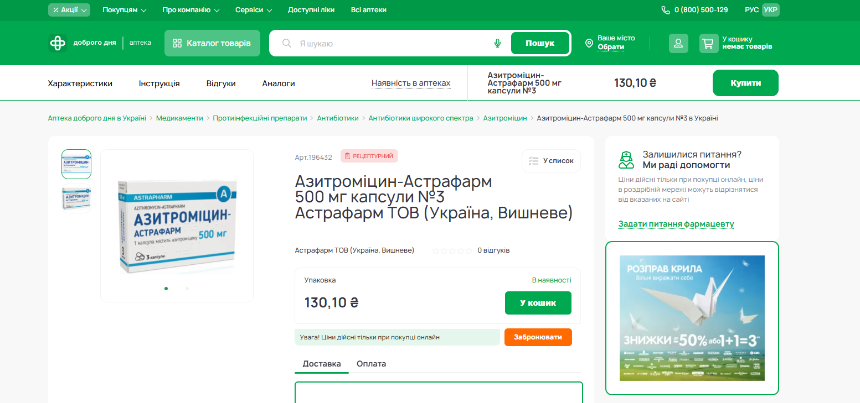860x403 pixels.
Task: Open Аптека доброго дня в Україні breadcrumb
Action: 97,118
